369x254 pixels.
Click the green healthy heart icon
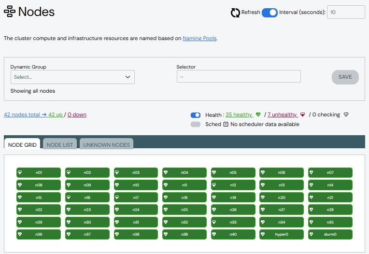click(x=258, y=114)
